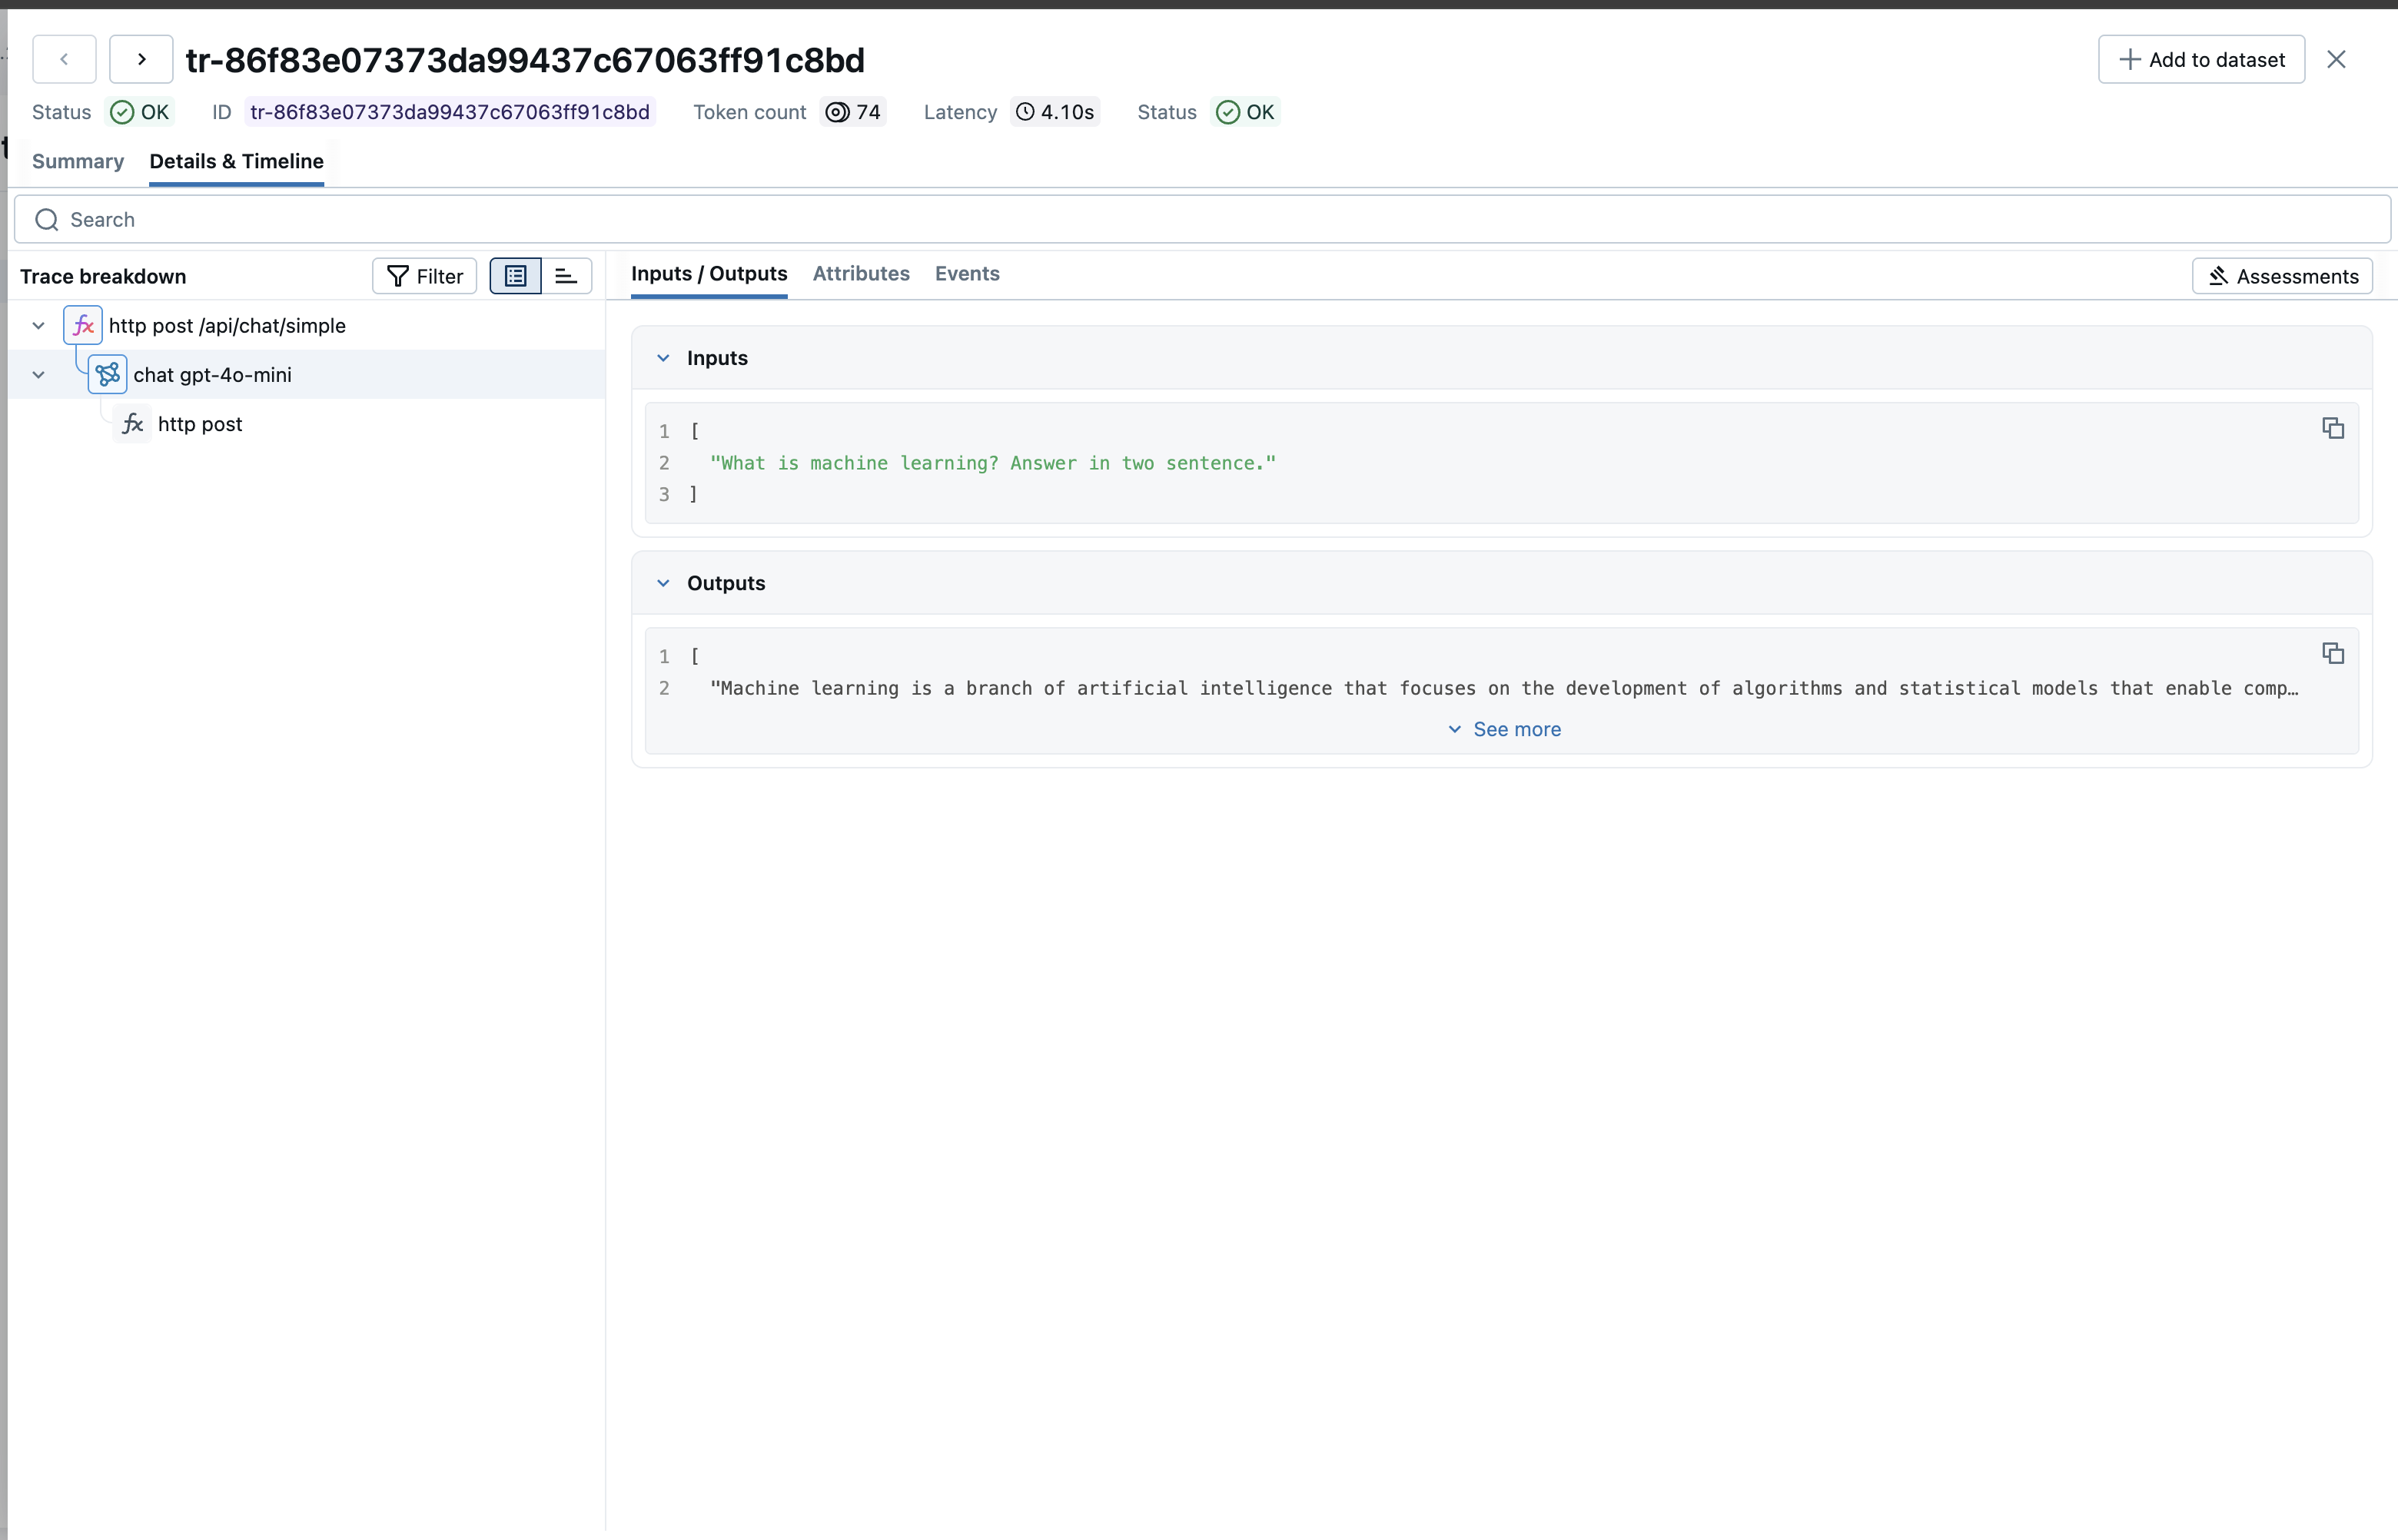Screen dimensions: 2398x1540
Task: Select the LLM model icon beside chat gpt-4o-mini
Action: [107, 374]
